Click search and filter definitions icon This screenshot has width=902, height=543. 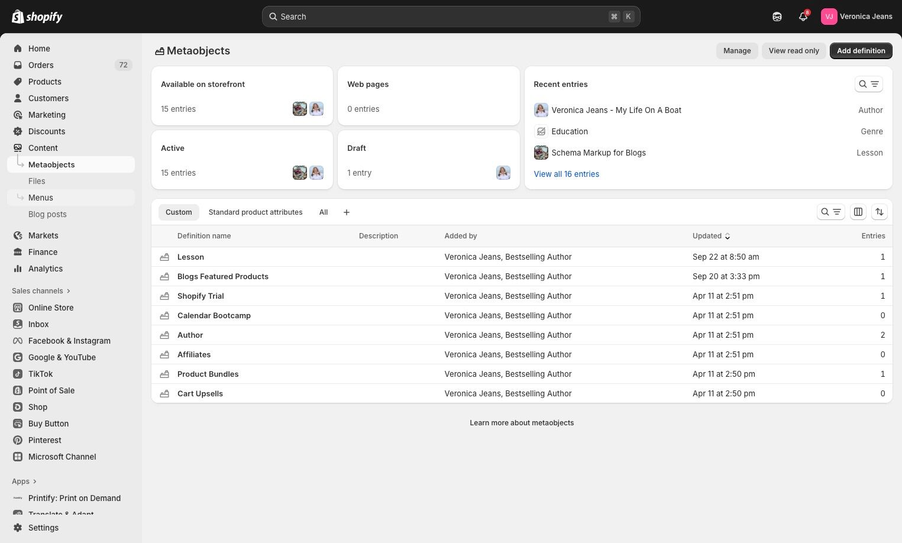tap(830, 212)
